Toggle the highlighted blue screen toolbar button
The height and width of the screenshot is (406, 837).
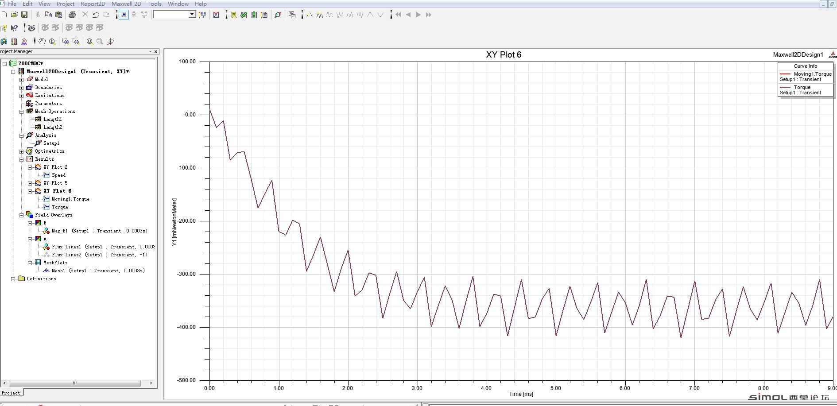(x=124, y=15)
